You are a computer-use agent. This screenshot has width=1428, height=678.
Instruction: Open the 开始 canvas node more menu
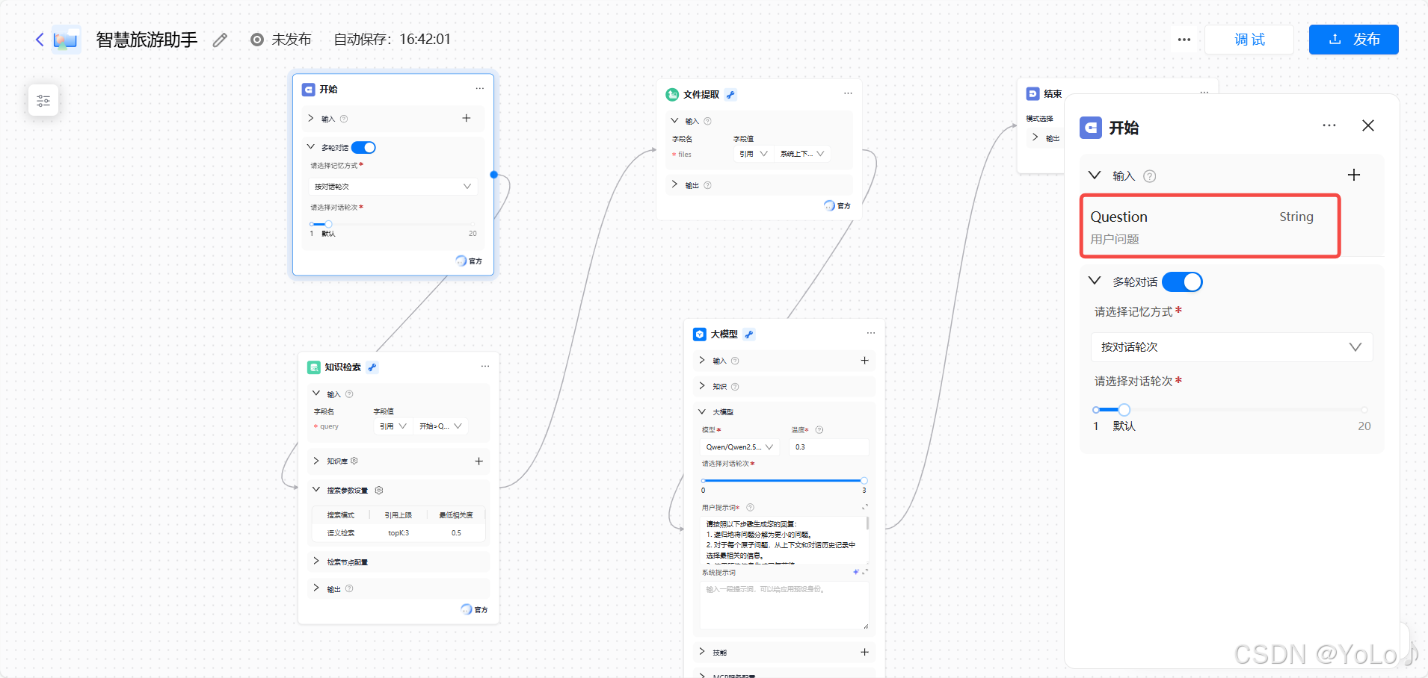click(479, 88)
